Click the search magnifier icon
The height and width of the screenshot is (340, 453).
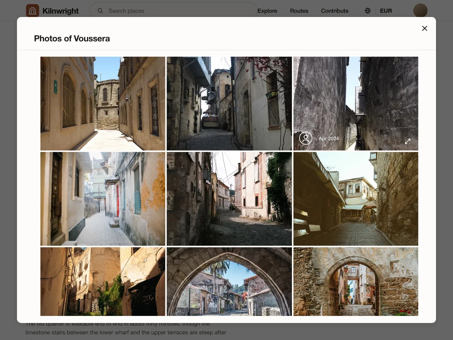pos(100,11)
